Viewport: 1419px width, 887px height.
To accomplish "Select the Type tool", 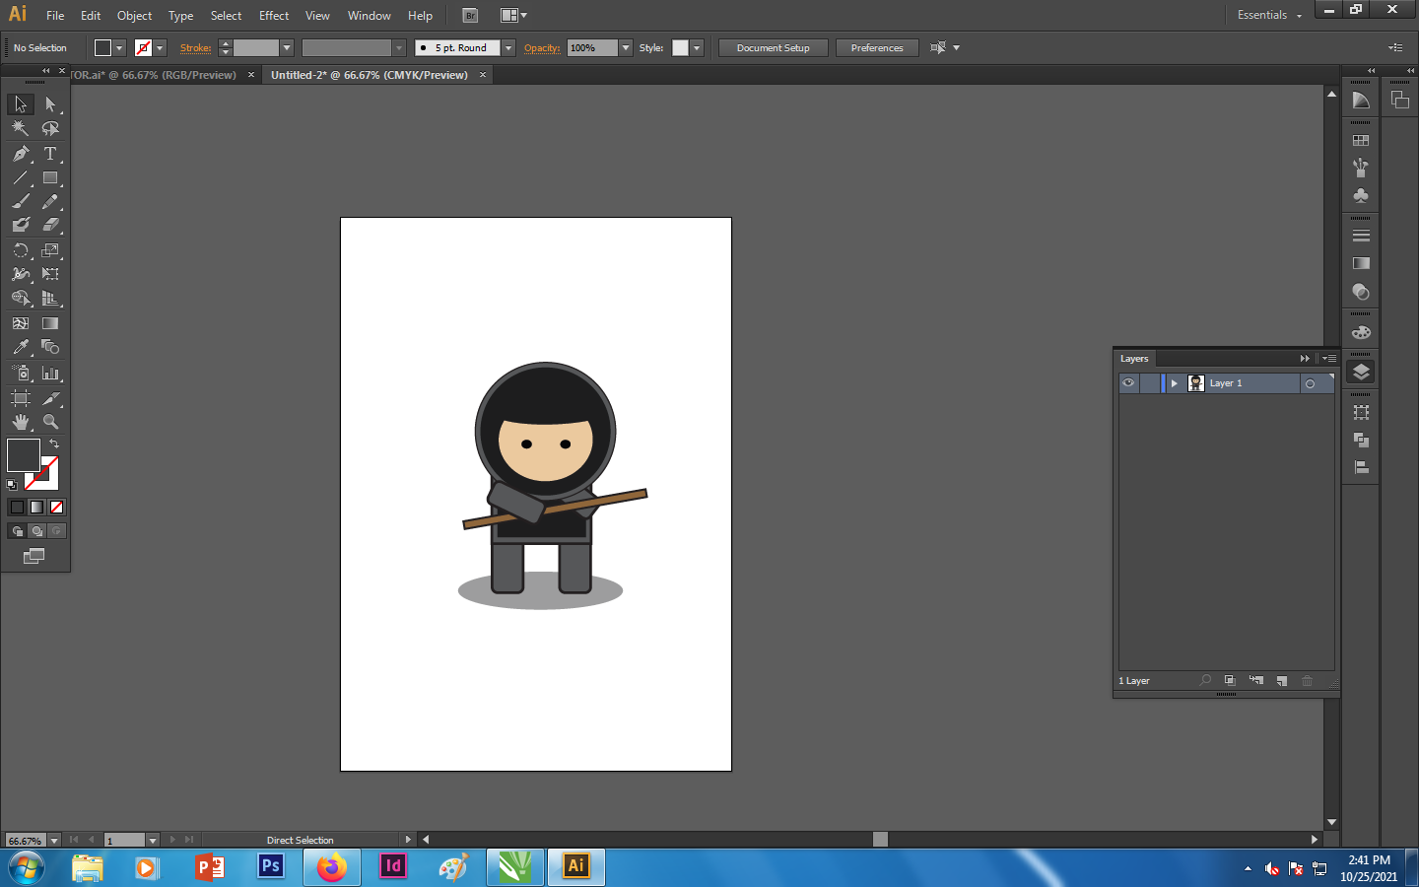I will (50, 154).
